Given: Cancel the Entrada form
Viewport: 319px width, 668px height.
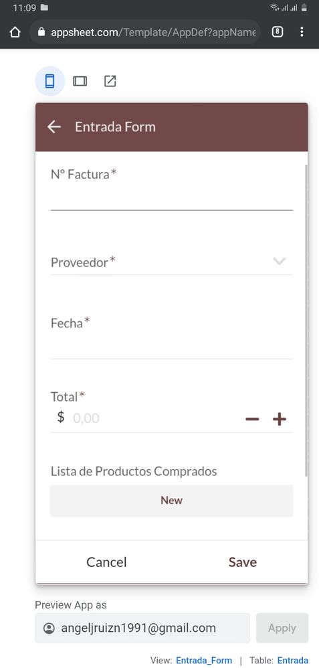Looking at the screenshot, I should point(106,562).
